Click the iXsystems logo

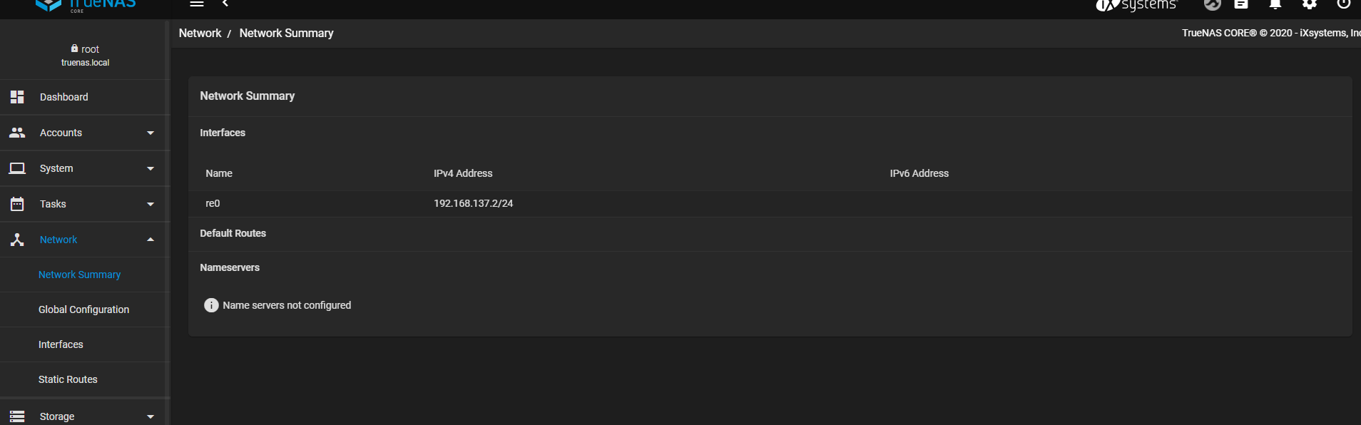pos(1136,6)
